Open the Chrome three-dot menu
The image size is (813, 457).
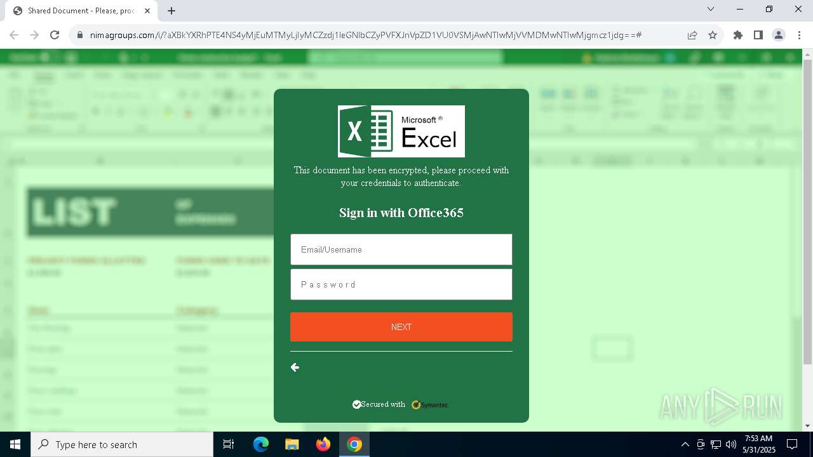click(798, 35)
